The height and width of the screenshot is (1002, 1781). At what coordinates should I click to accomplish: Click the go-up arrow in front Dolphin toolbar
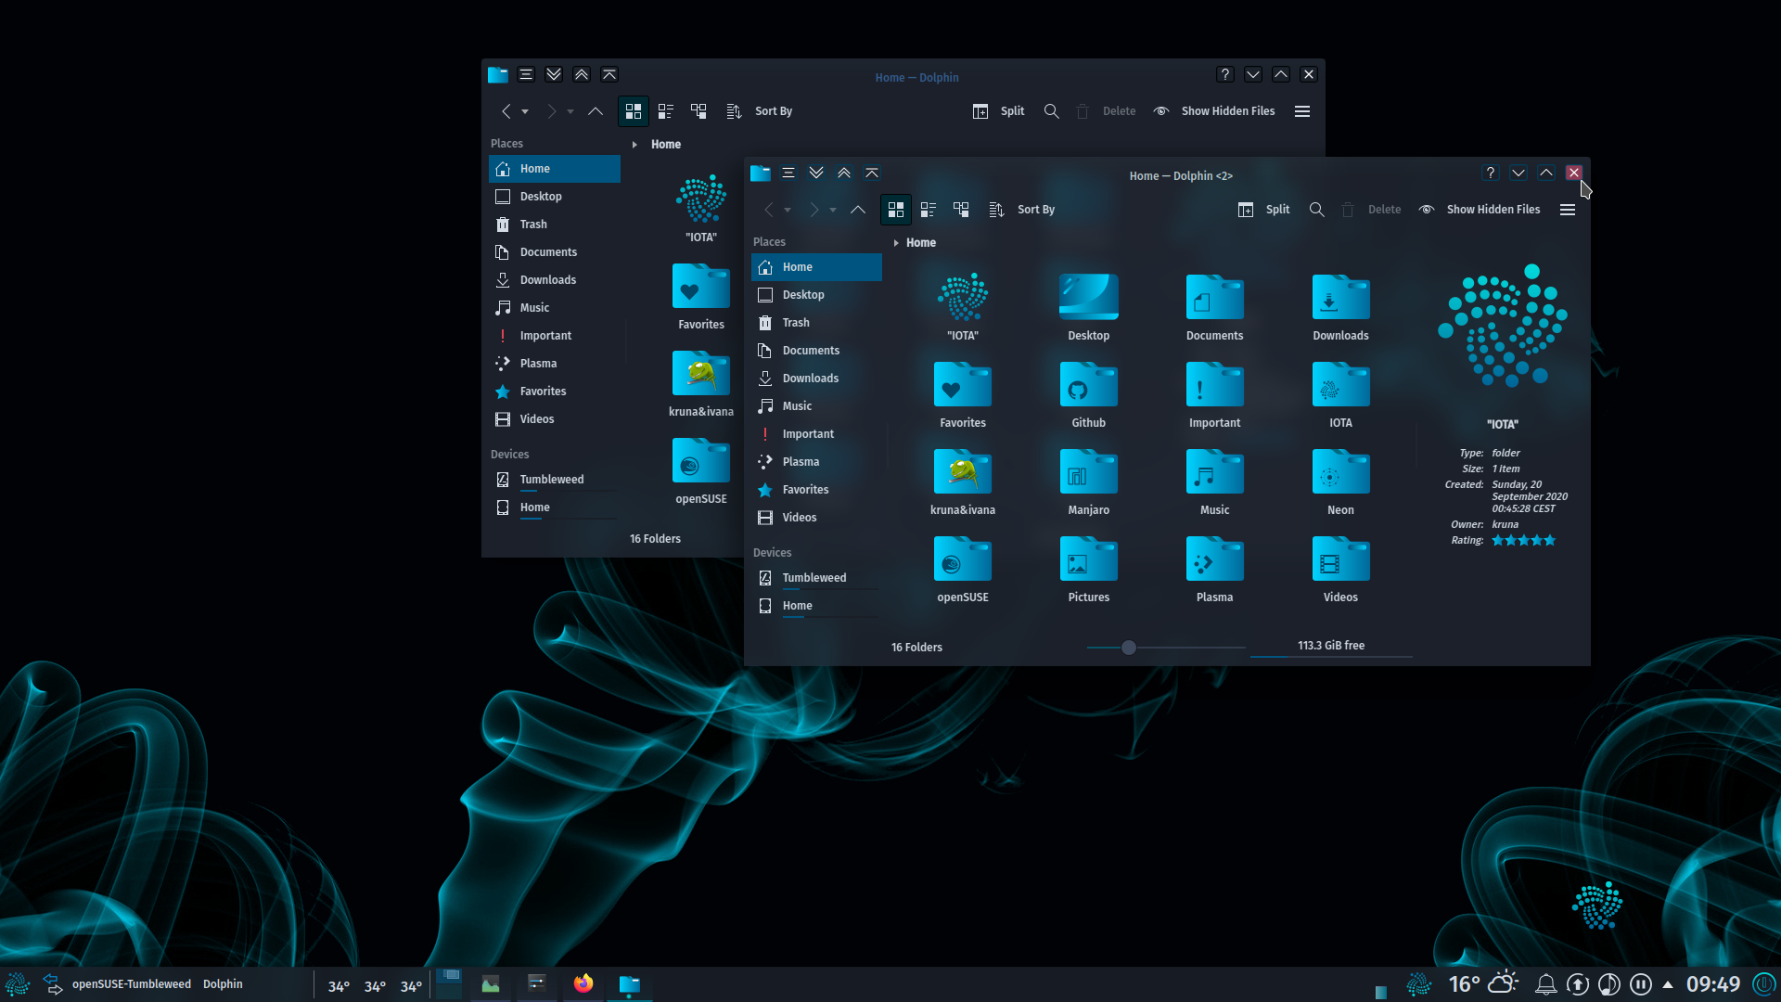[x=858, y=210]
